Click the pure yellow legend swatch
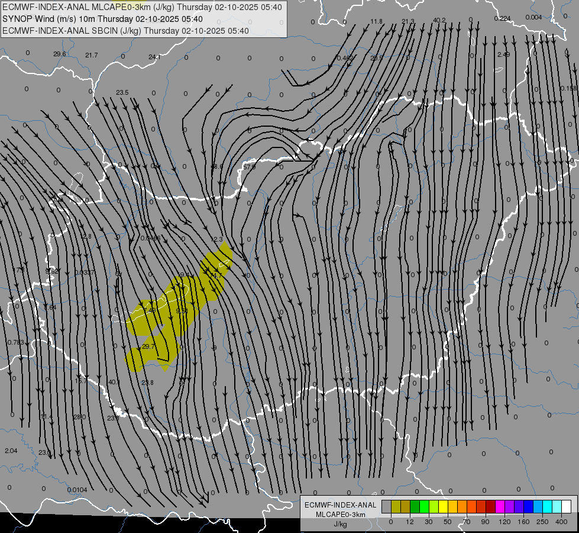Screen dimensions: 579x533 click(x=443, y=506)
